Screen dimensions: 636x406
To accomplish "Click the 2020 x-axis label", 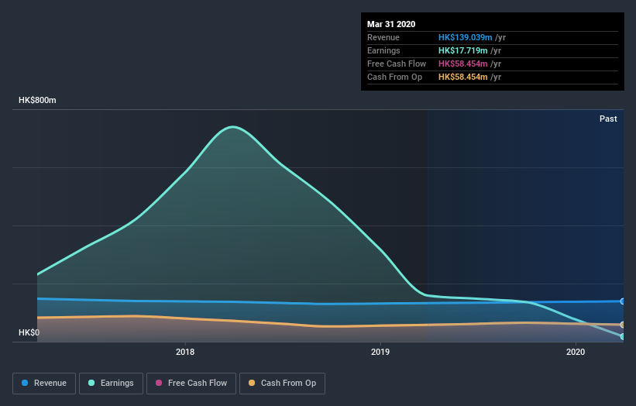I will (576, 352).
